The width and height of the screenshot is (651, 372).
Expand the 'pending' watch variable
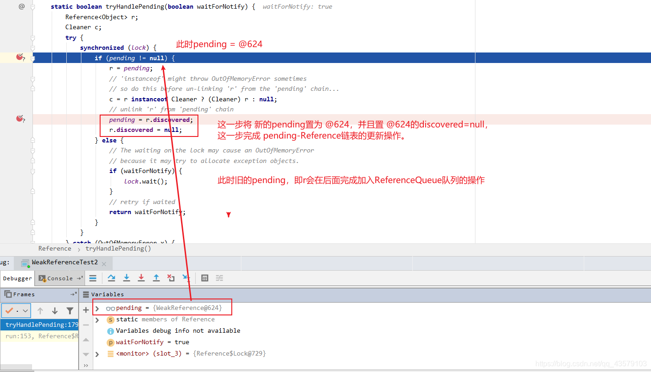[x=97, y=308]
